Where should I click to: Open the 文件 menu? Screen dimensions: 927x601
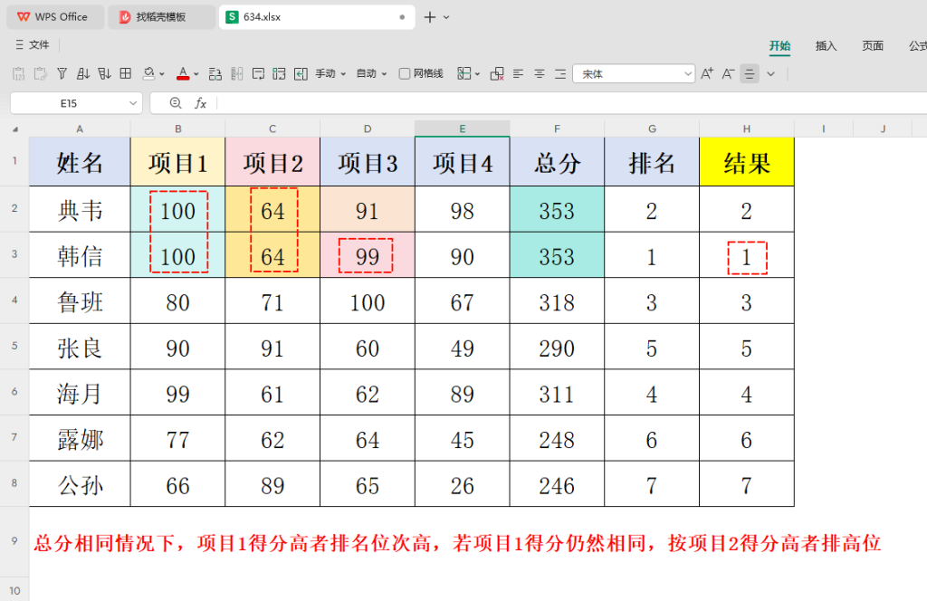click(33, 45)
